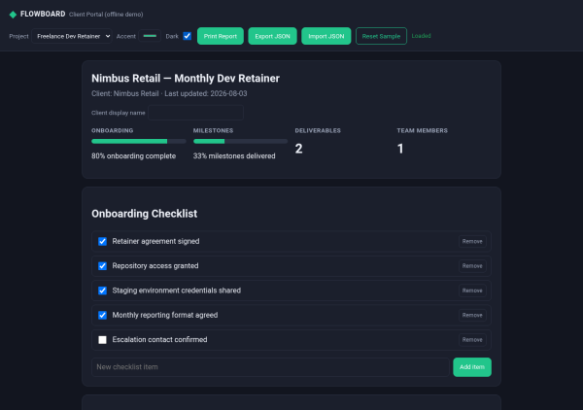Toggle the Dark mode checkbox
The height and width of the screenshot is (410, 583).
point(187,36)
